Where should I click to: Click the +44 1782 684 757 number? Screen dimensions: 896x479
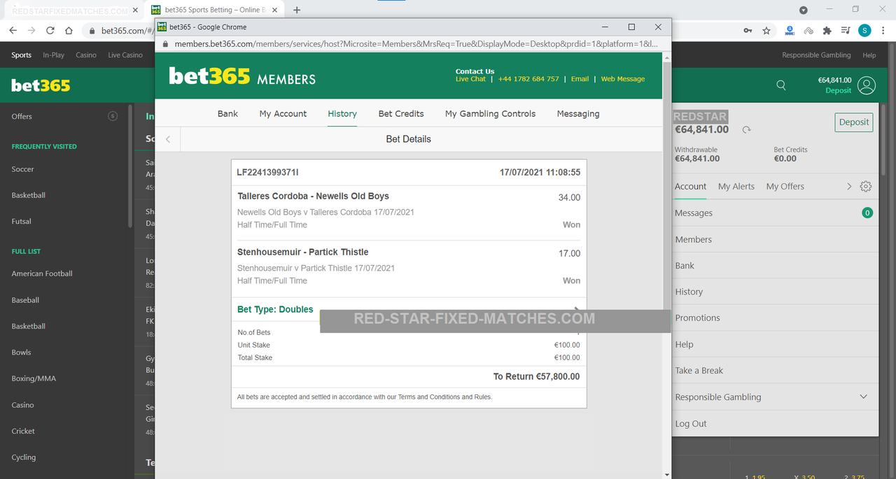(x=528, y=79)
